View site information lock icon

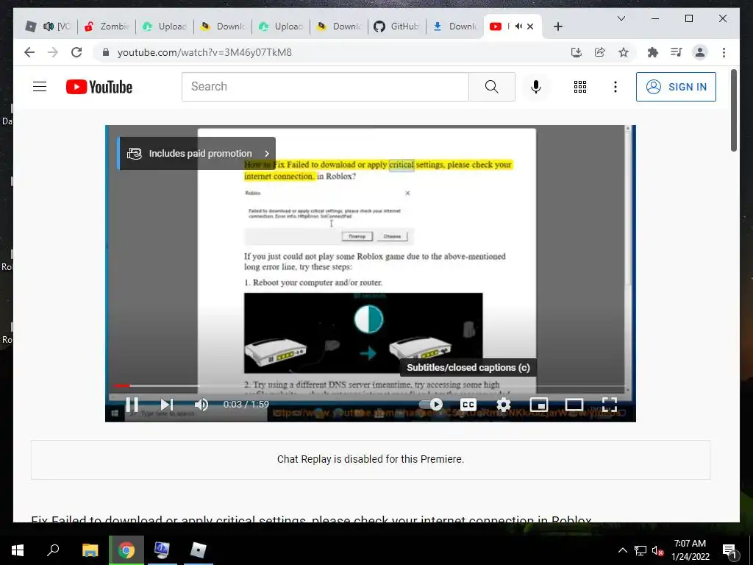106,52
